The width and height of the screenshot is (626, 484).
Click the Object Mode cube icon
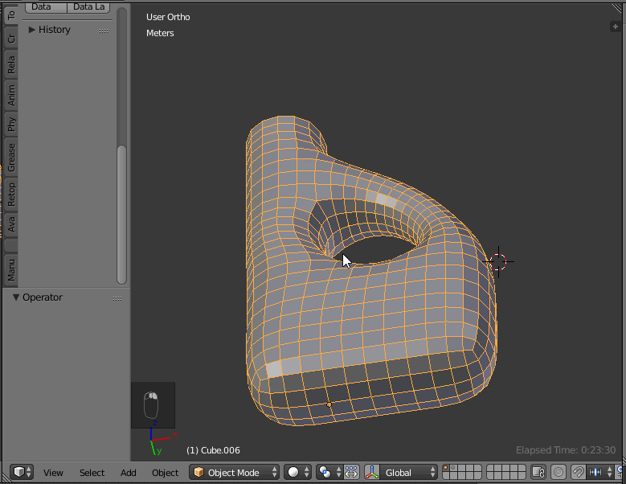[x=198, y=473]
